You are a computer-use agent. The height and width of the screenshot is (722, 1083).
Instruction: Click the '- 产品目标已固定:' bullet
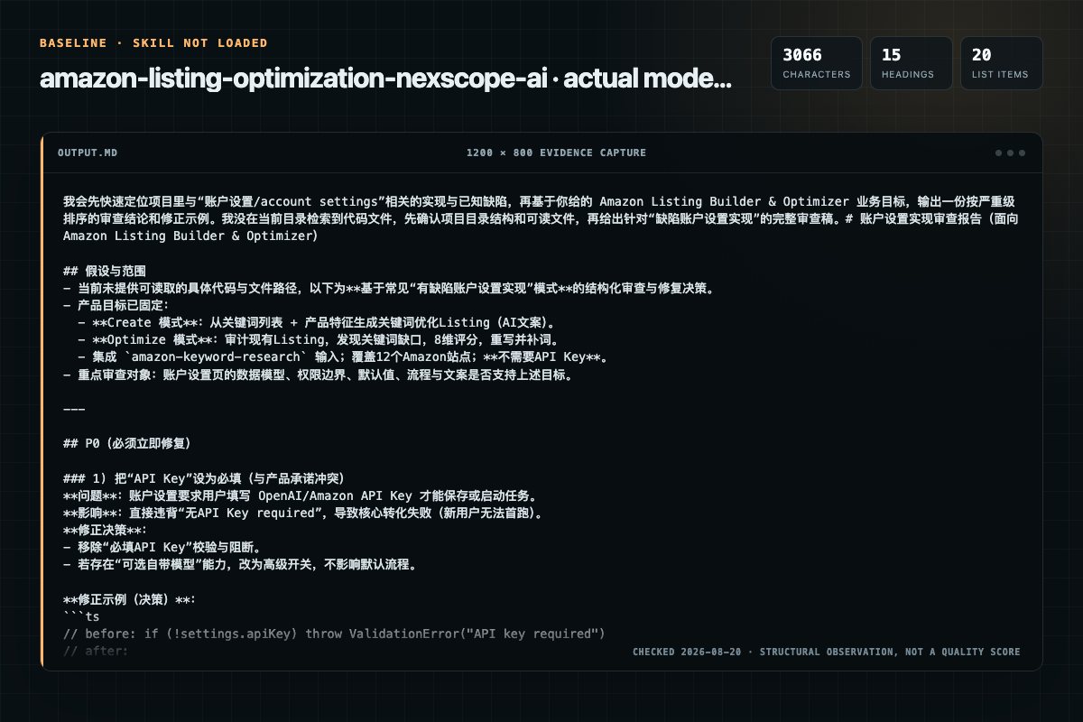[116, 305]
